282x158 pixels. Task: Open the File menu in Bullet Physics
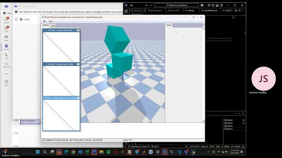tap(44, 21)
